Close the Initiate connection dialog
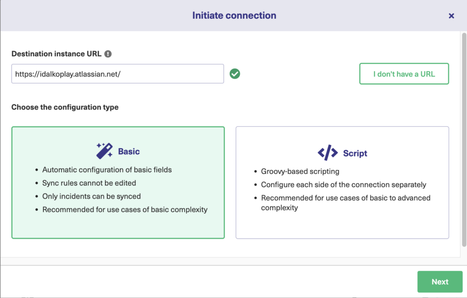Viewport: 467px width, 298px height. [451, 16]
